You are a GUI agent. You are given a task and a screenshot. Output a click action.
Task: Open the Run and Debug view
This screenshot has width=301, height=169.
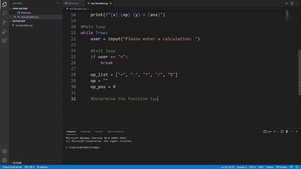point(4,31)
